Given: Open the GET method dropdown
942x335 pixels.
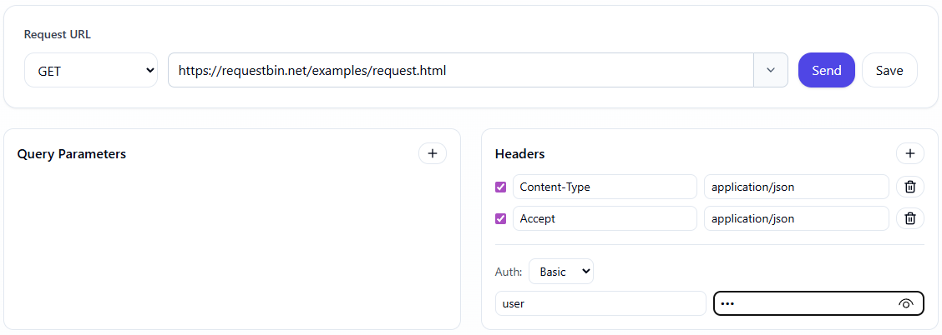Looking at the screenshot, I should pyautogui.click(x=90, y=71).
